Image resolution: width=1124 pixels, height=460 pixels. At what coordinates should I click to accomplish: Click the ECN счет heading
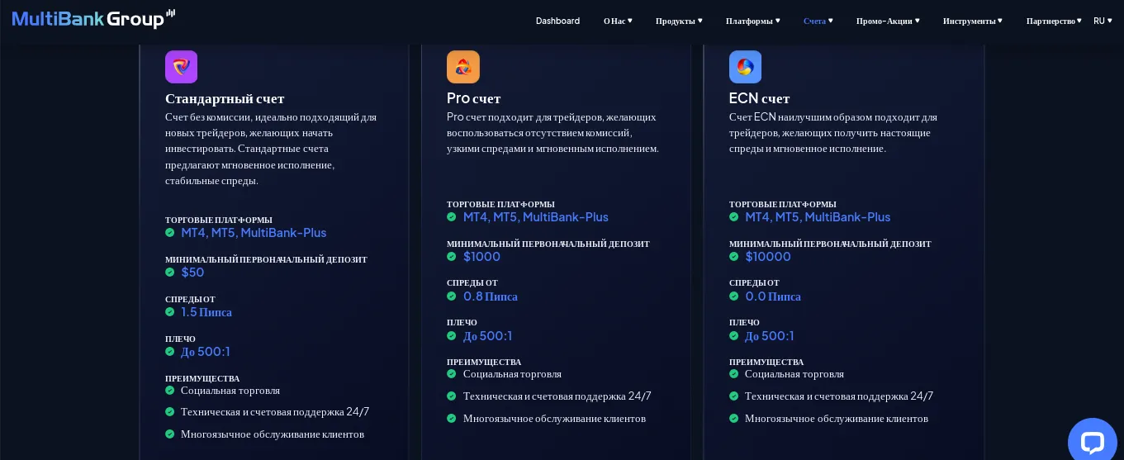(759, 98)
